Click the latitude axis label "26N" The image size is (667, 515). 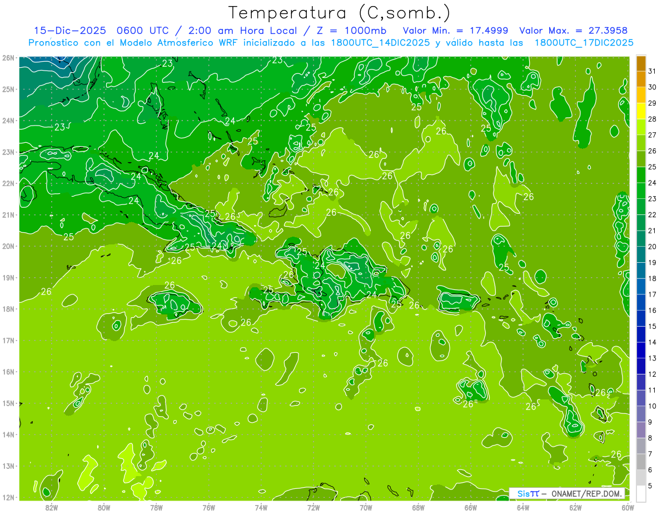pyautogui.click(x=8, y=57)
